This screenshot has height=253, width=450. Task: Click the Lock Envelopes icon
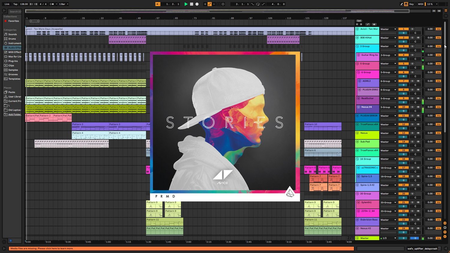374,24
